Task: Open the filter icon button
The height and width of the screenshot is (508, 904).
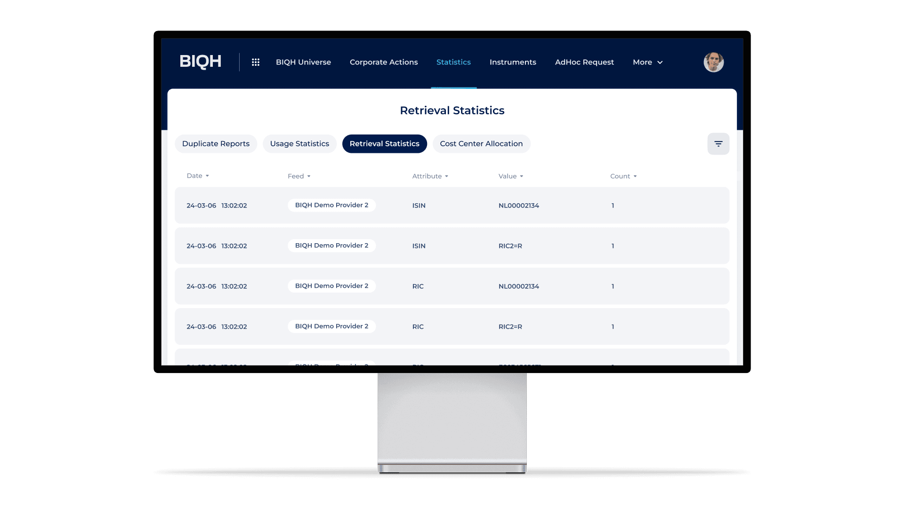Action: click(718, 144)
